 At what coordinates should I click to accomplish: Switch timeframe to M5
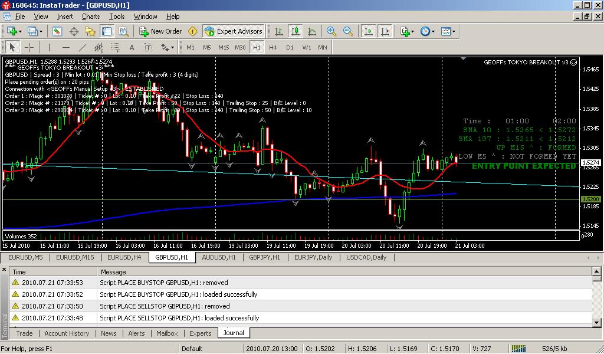[x=207, y=47]
